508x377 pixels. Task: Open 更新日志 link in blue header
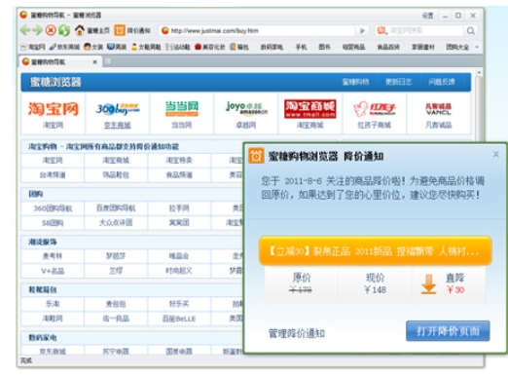(398, 82)
